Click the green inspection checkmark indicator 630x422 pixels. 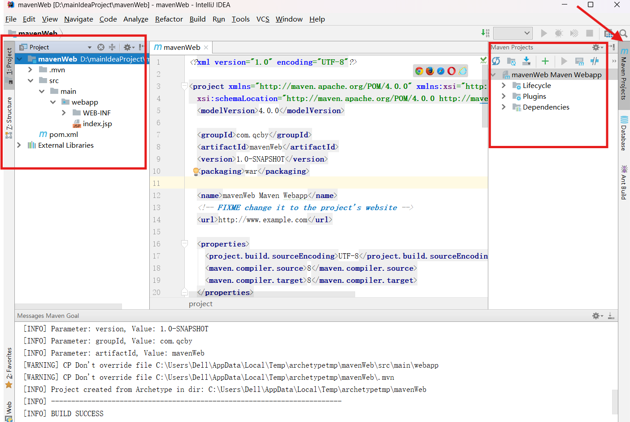point(483,60)
